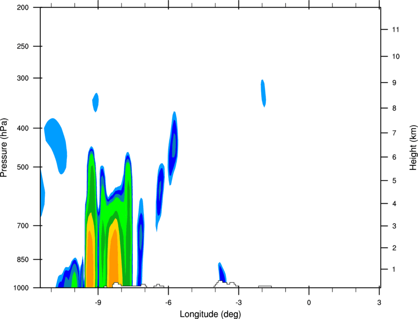Screen dimensions: 418x319
Task: Select the 250 pressure tick label
Action: 23,46
